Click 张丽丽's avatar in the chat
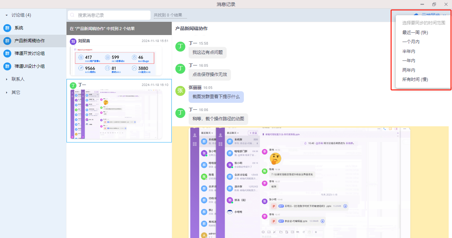The width and height of the screenshot is (452, 238). click(x=180, y=91)
